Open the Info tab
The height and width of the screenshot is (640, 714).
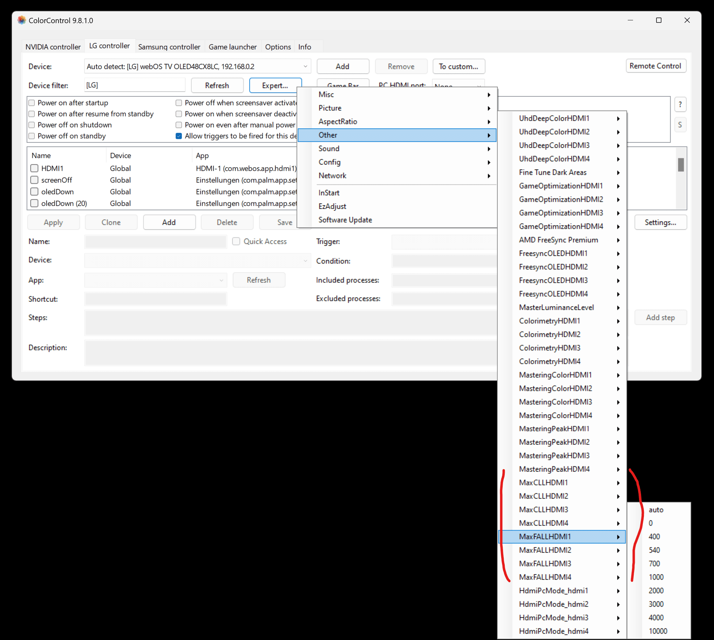(x=305, y=47)
